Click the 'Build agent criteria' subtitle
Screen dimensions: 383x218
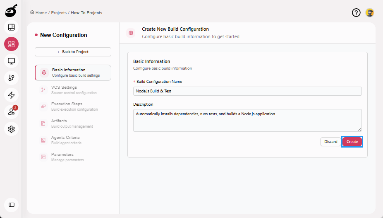coord(66,143)
